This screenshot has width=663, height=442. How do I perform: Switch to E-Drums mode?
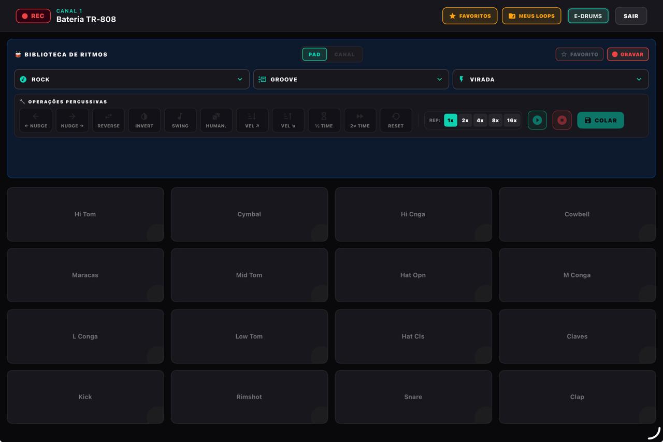point(588,16)
